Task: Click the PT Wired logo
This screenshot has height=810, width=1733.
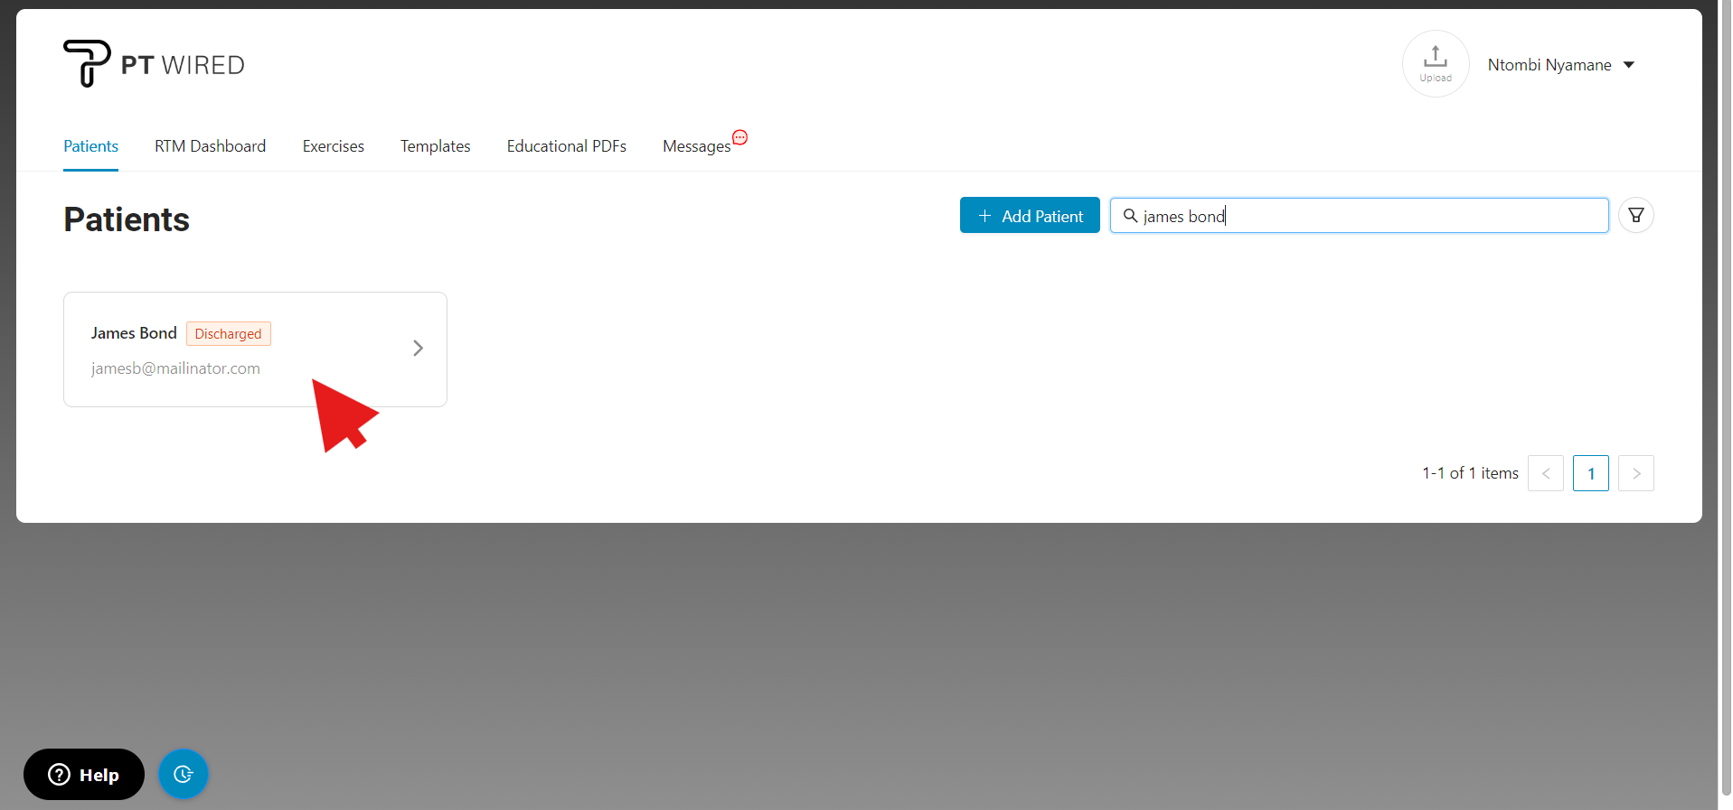Action: (154, 64)
